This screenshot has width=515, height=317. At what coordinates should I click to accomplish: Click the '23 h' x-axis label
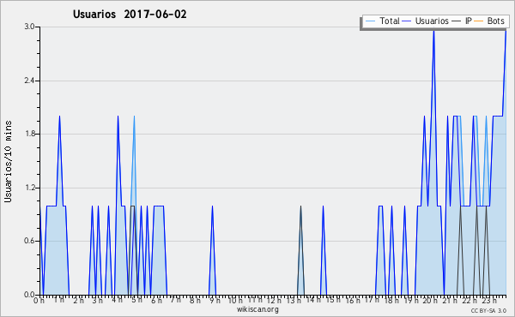click(x=488, y=300)
